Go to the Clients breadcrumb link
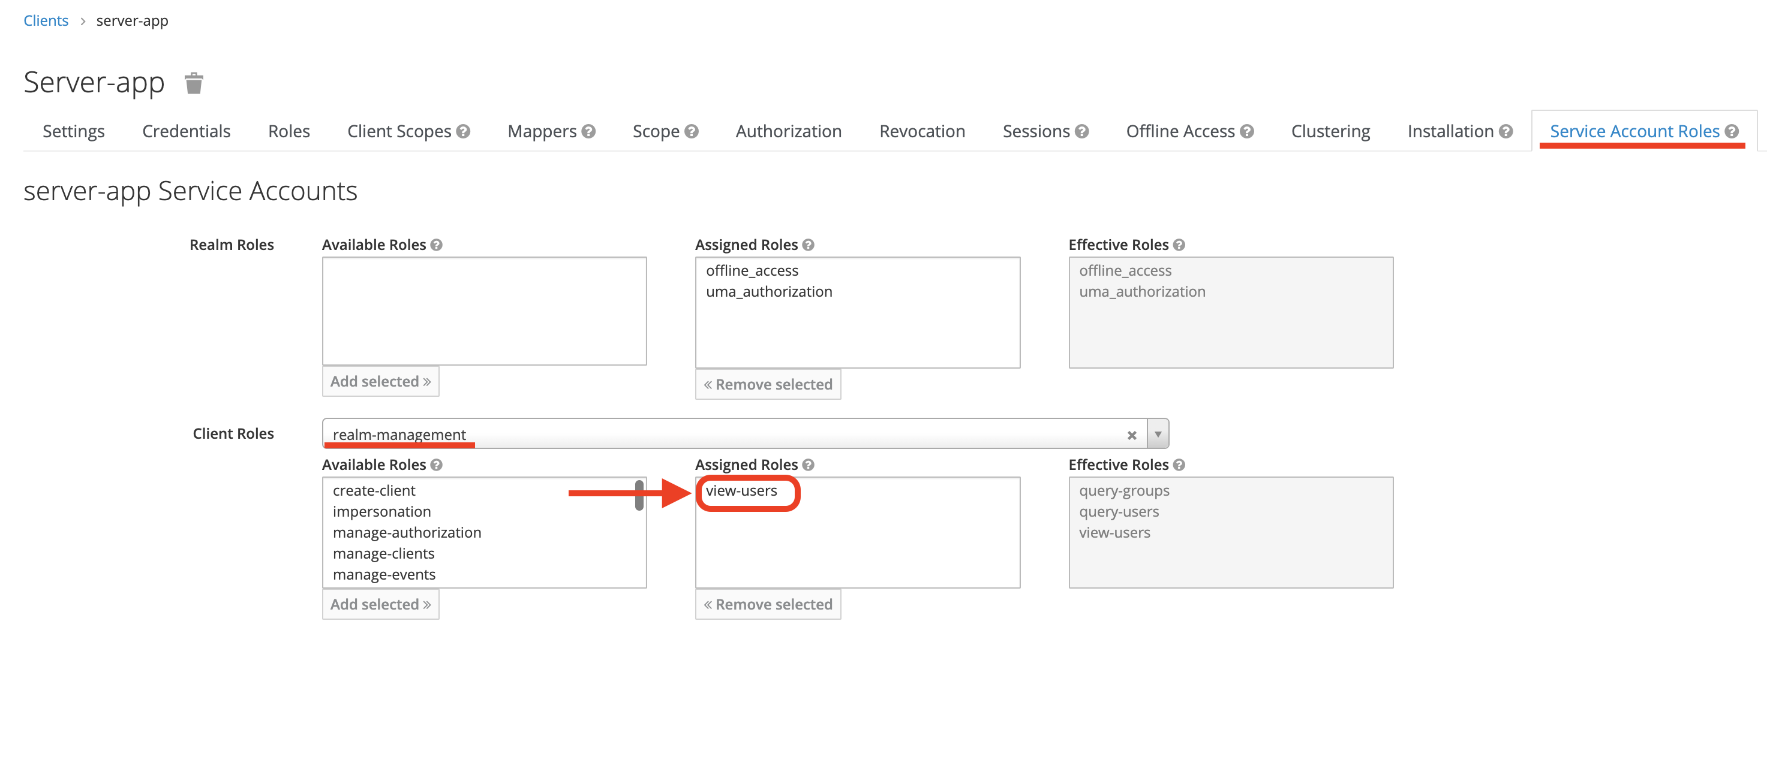 click(46, 21)
